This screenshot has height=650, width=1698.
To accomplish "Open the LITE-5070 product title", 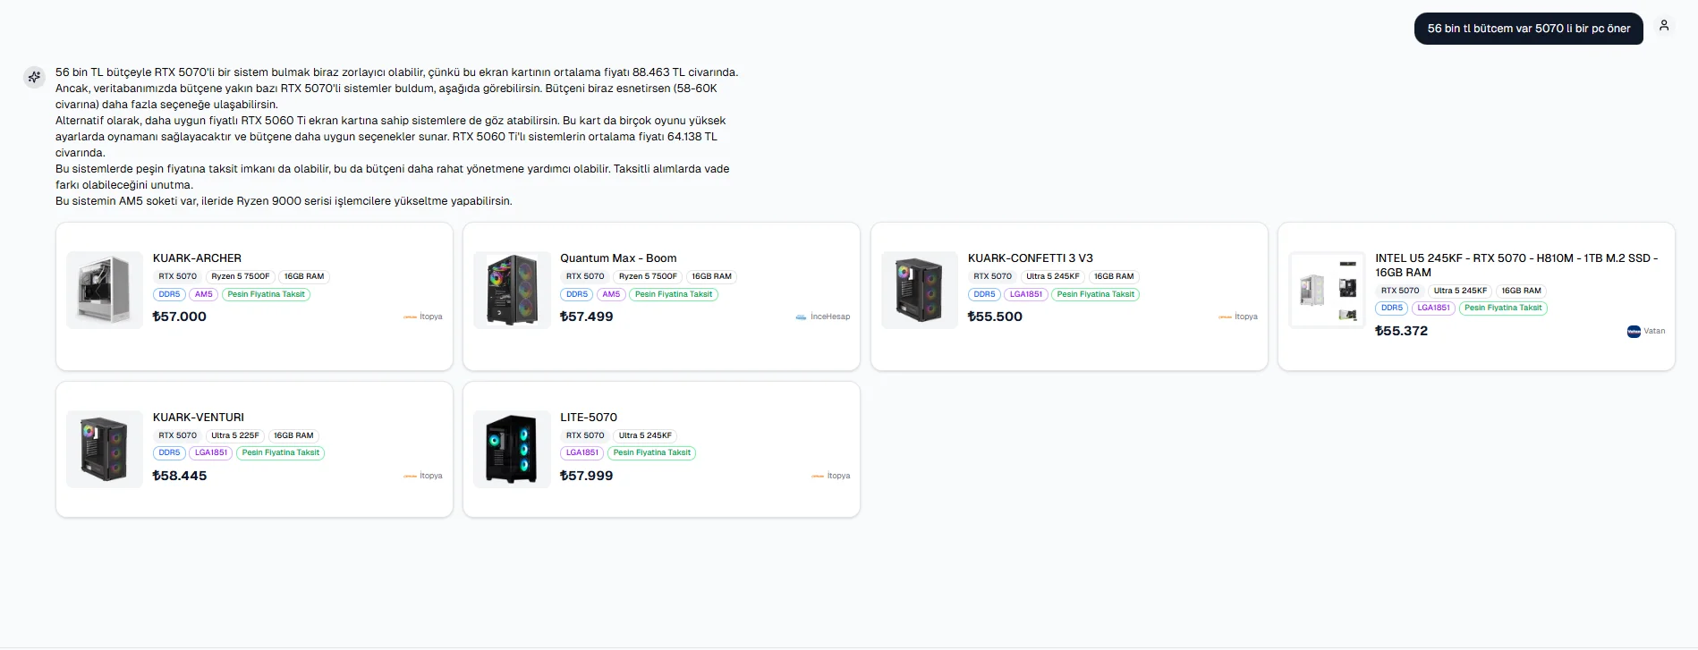I will coord(589,417).
